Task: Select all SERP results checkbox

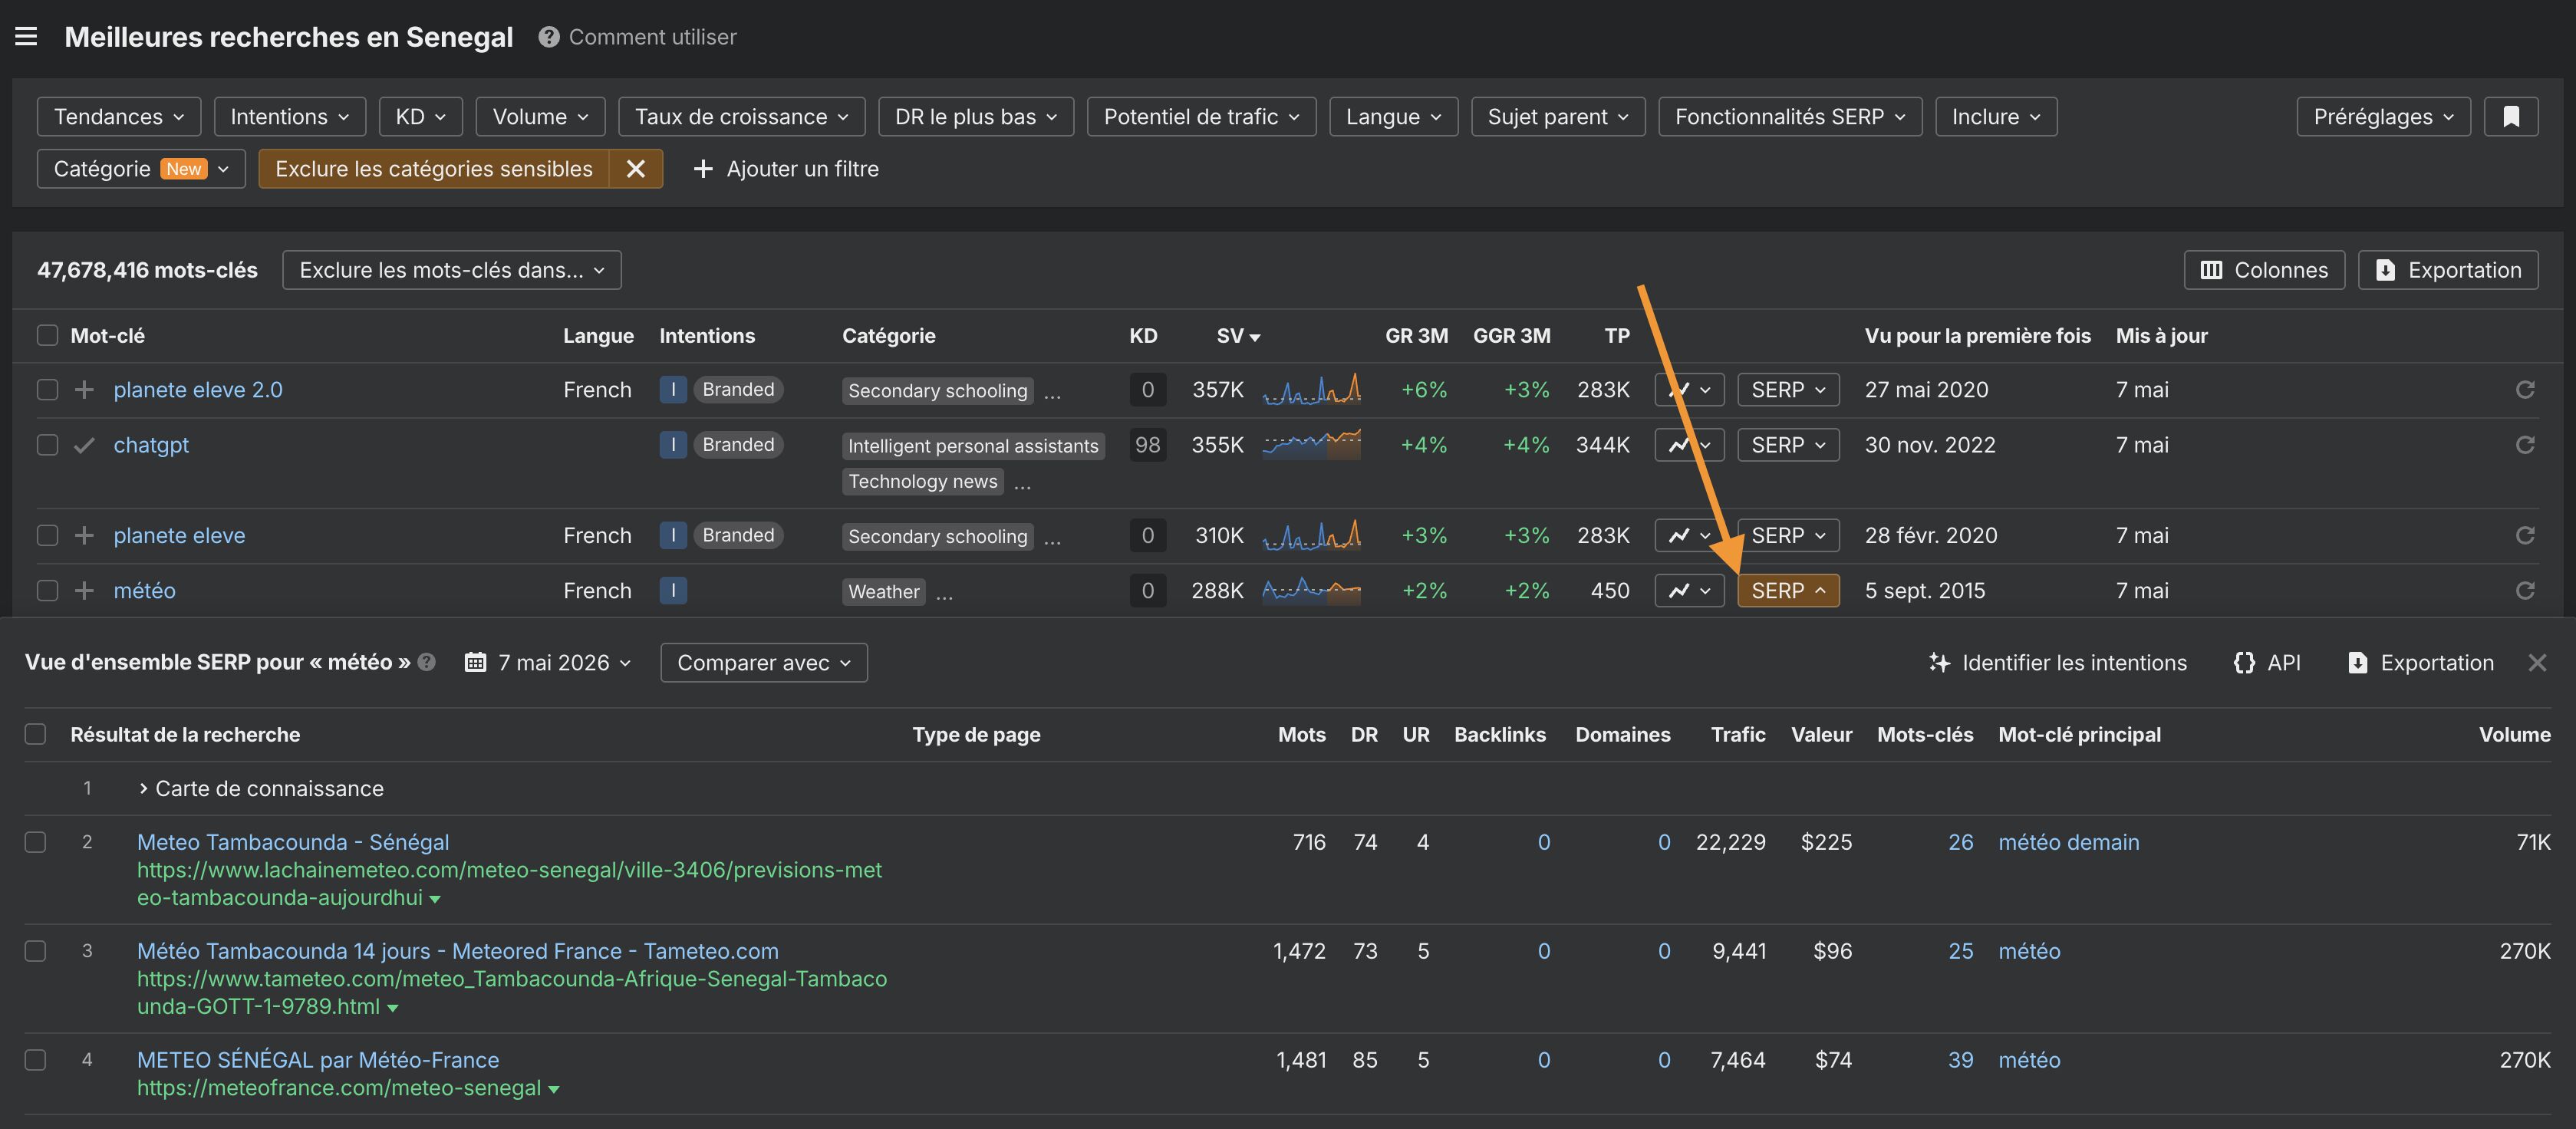Action: (35, 735)
